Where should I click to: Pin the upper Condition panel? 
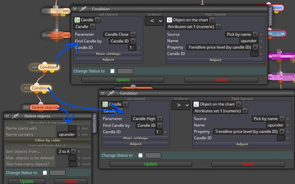[x=83, y=9]
